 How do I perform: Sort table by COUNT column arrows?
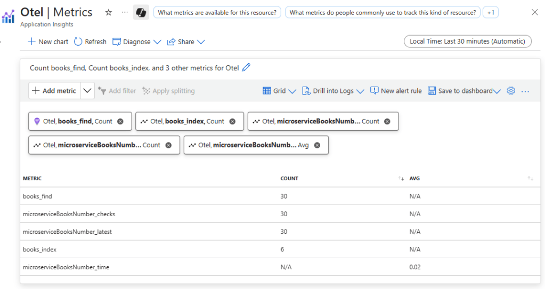(x=401, y=178)
